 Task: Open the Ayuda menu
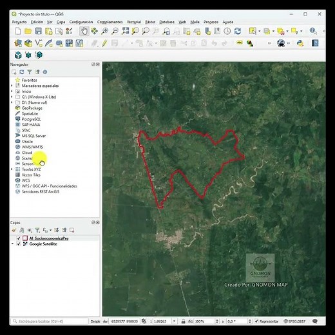pos(228,22)
